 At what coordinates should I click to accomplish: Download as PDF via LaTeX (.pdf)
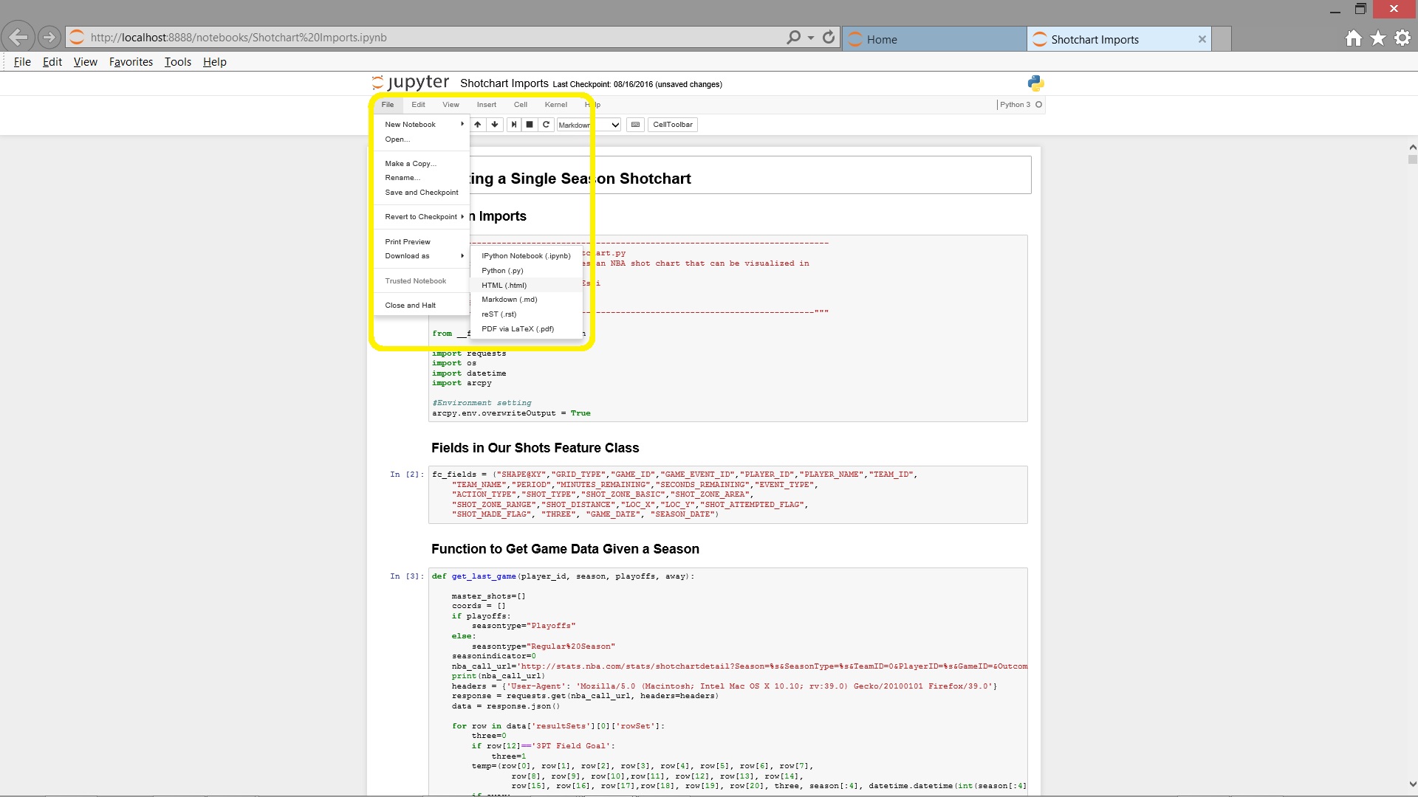[x=527, y=329]
